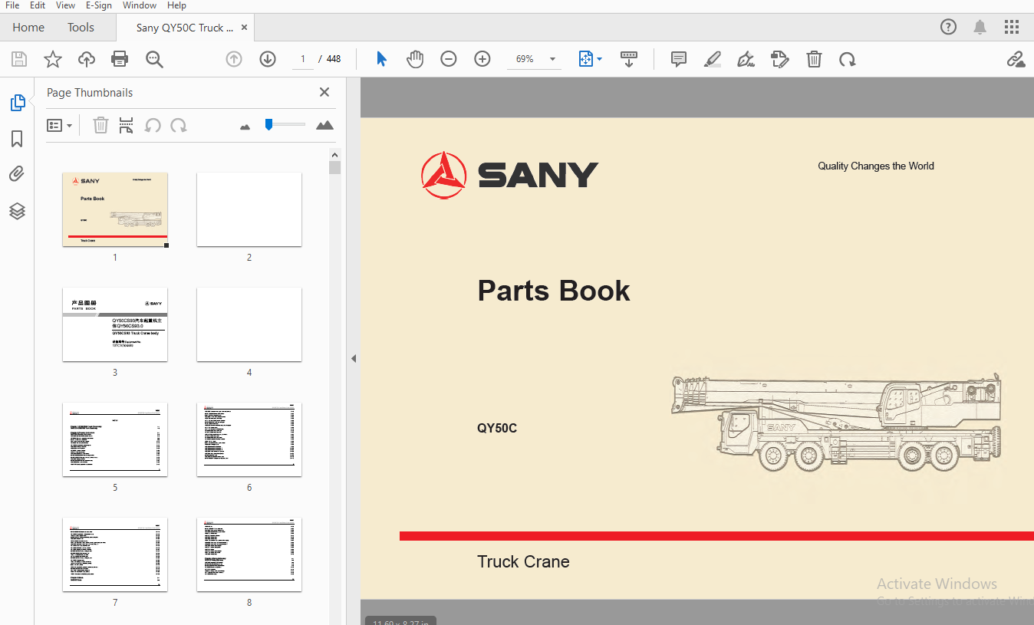The height and width of the screenshot is (625, 1034).
Task: Click the Parts Book title text
Action: click(554, 291)
